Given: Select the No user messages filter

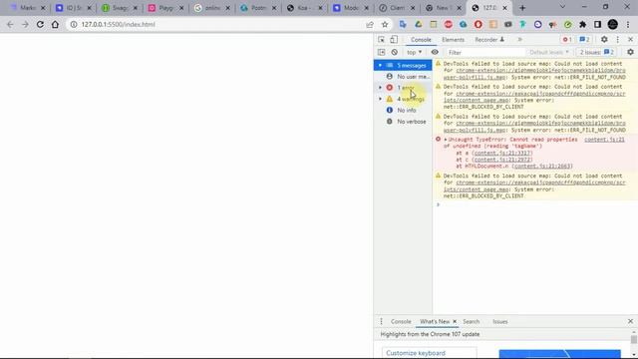Looking at the screenshot, I should [403, 77].
